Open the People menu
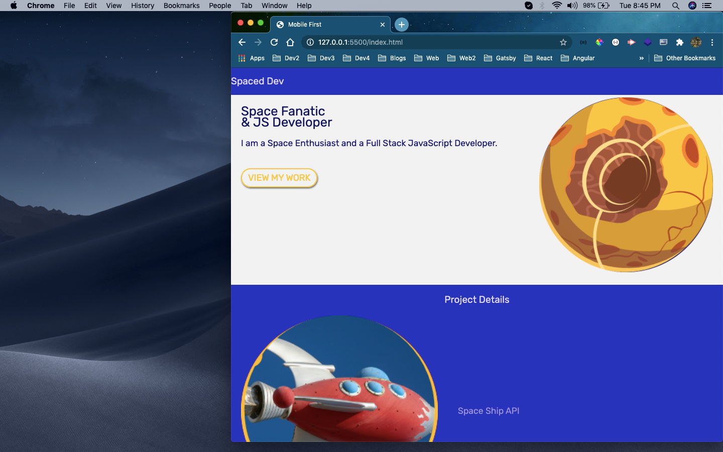 click(220, 6)
